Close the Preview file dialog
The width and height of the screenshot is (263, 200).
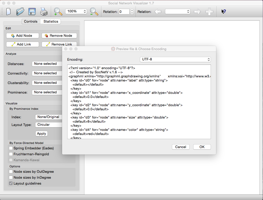pos(66,49)
